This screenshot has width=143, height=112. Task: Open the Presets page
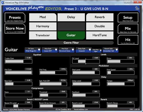pos(15,18)
